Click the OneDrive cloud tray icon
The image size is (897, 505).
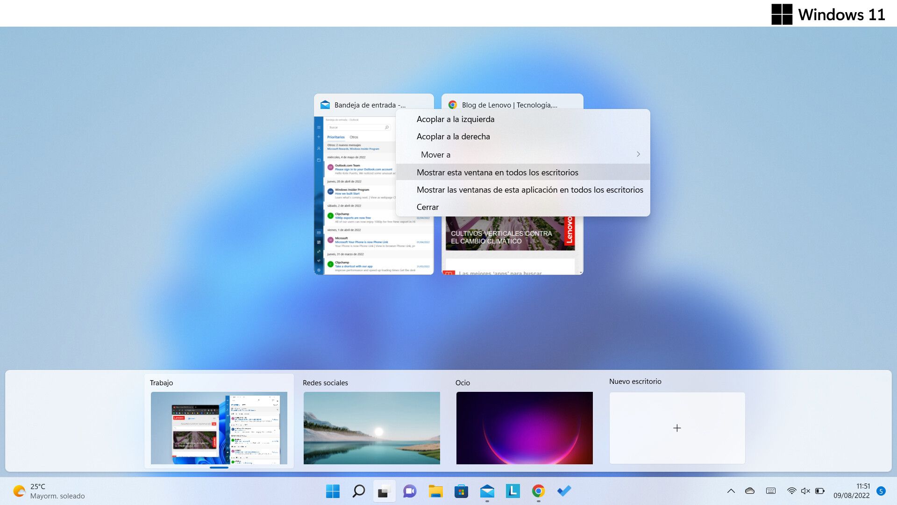[x=750, y=491]
